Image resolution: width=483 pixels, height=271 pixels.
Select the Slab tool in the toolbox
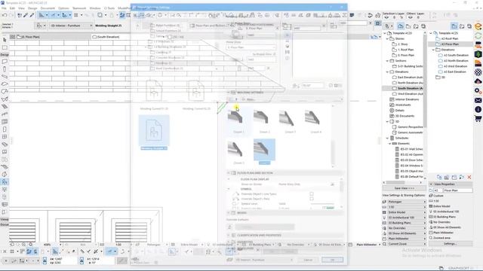5,84
